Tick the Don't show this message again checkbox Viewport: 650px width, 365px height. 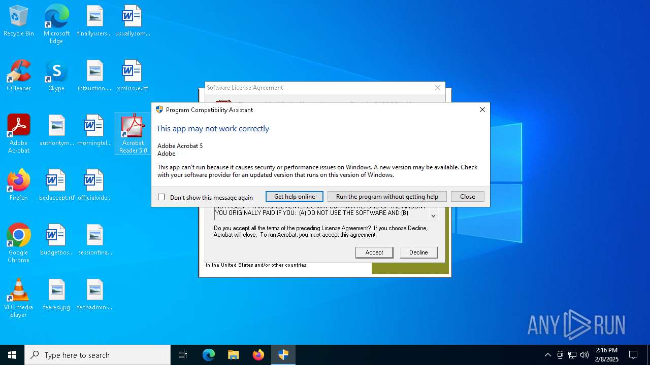point(161,197)
